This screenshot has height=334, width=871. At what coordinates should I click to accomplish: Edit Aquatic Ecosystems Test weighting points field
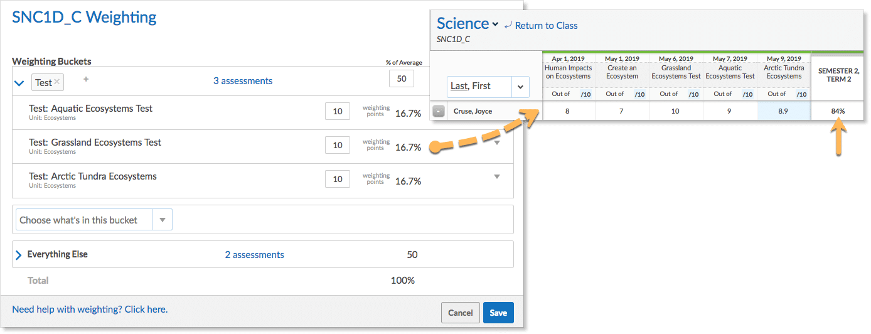[x=338, y=112]
